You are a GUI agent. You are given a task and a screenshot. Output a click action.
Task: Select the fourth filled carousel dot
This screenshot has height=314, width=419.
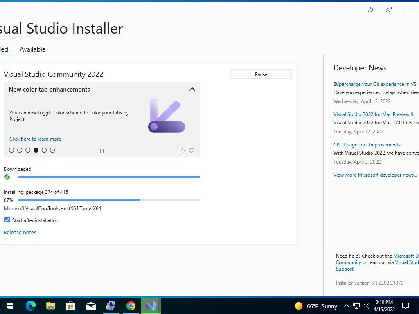(36, 150)
